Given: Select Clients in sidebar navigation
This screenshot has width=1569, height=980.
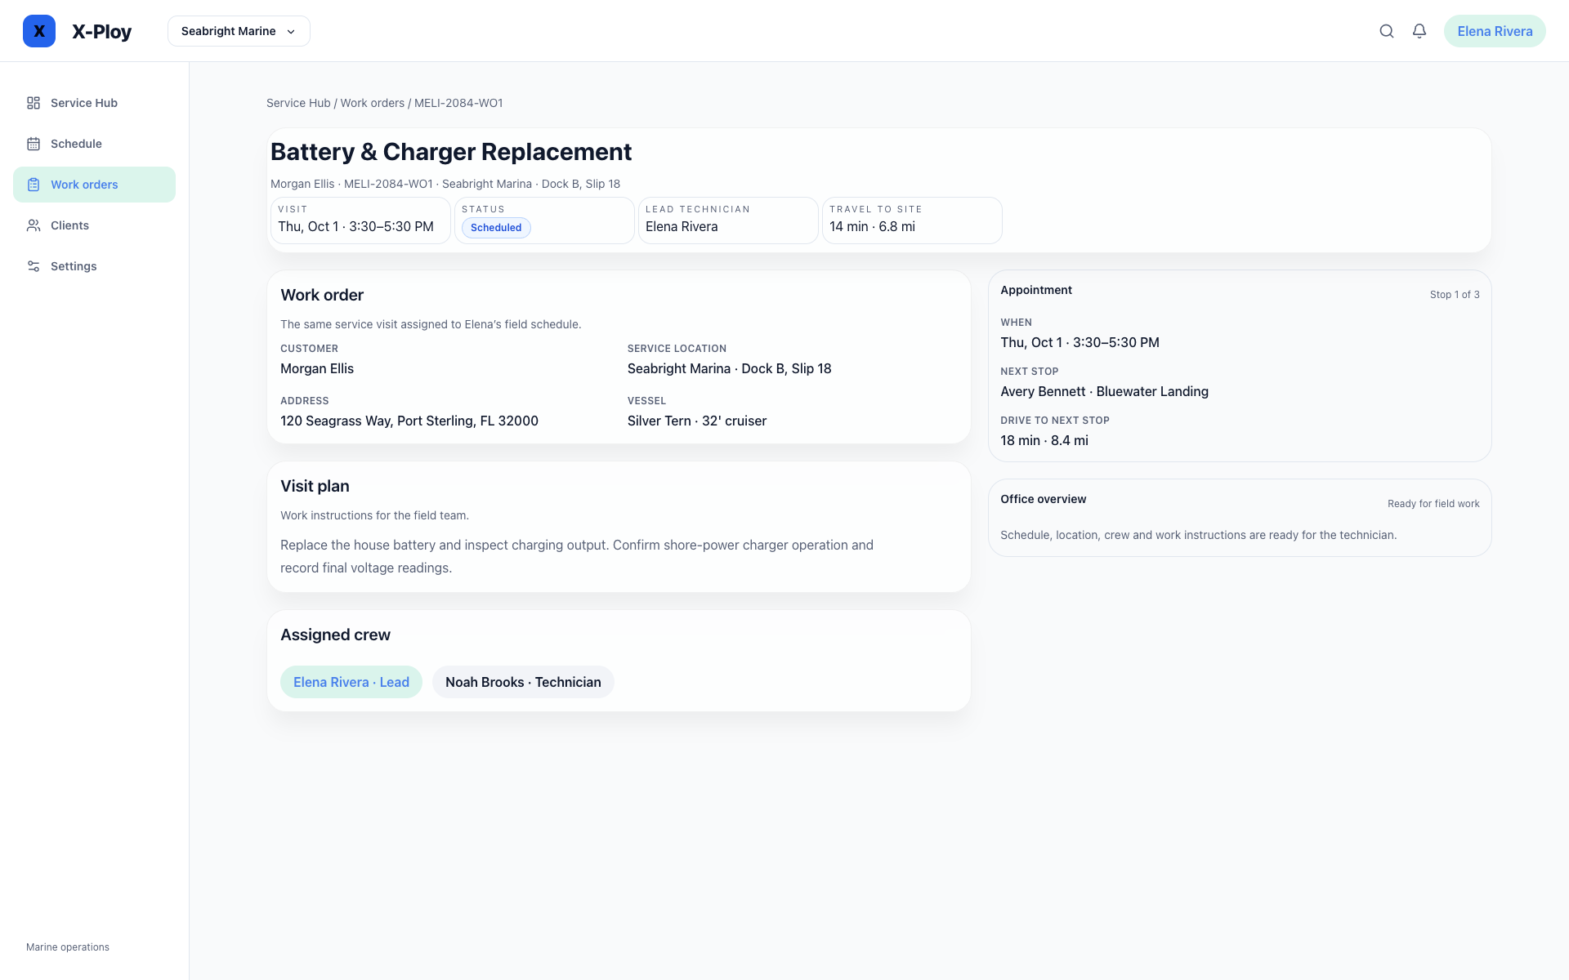Looking at the screenshot, I should tap(94, 225).
